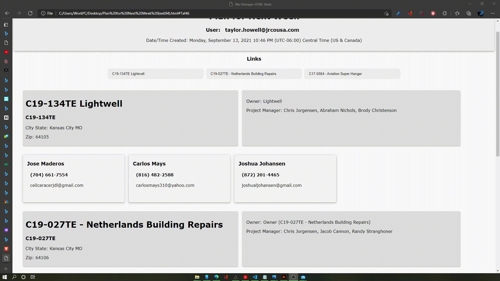
Task: Select the C19-134TE Lightwell heading
Action: pos(74,104)
